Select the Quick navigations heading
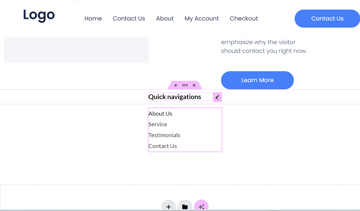 point(175,97)
